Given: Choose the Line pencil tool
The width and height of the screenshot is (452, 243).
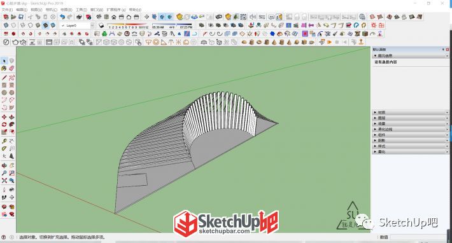Looking at the screenshot, I should pos(4,78).
